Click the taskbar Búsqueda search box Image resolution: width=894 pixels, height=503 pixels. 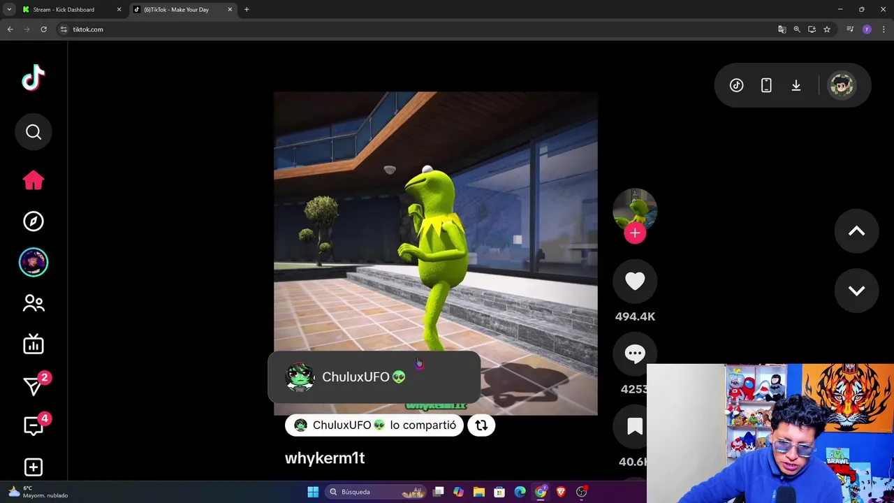(377, 492)
